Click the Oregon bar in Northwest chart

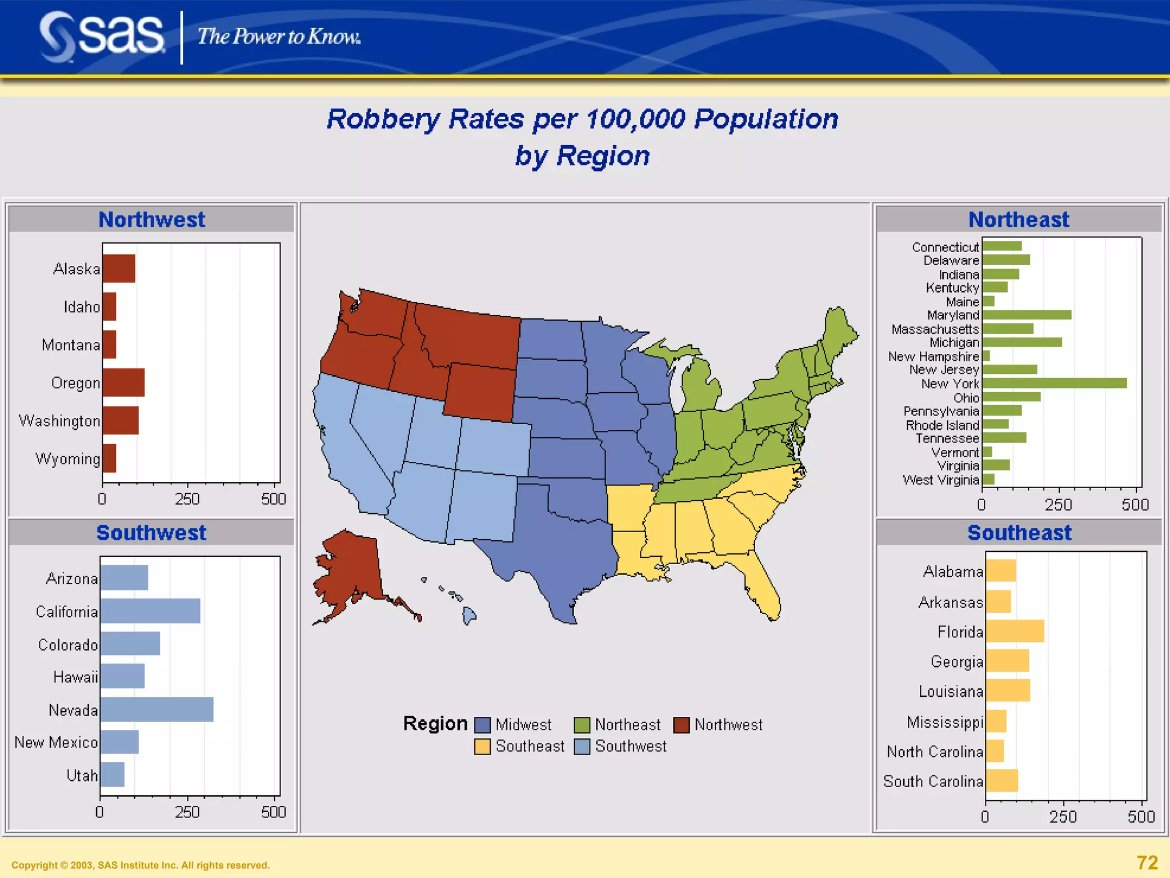click(123, 382)
